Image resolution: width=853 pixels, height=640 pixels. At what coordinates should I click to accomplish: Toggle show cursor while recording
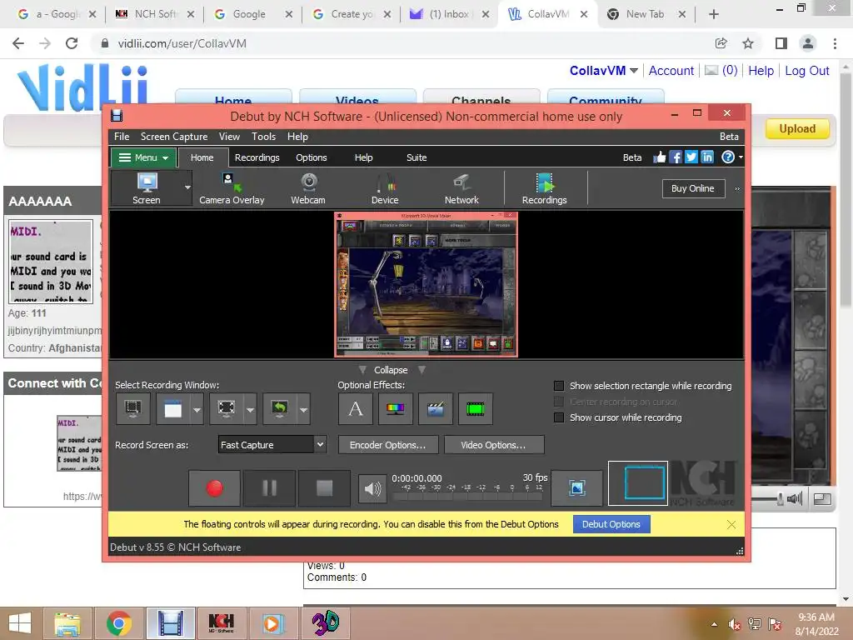coord(559,417)
